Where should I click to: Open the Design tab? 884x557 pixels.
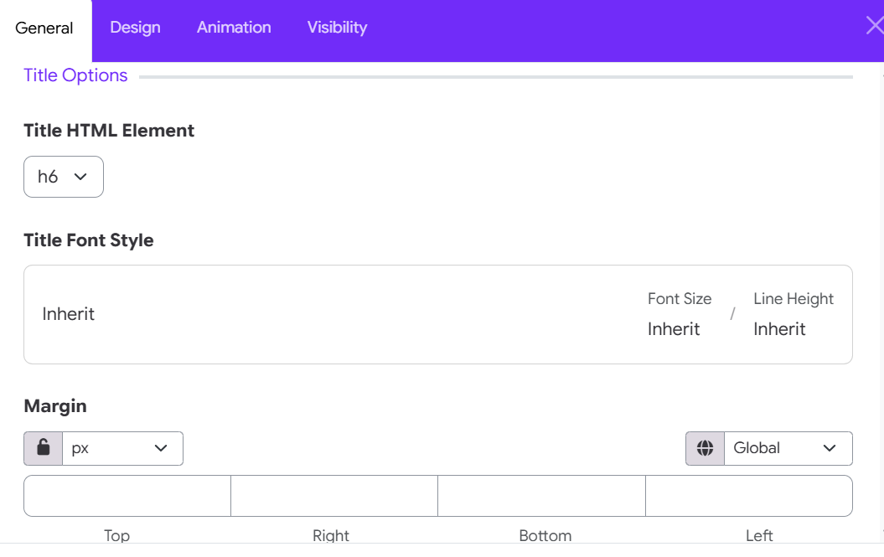135,28
